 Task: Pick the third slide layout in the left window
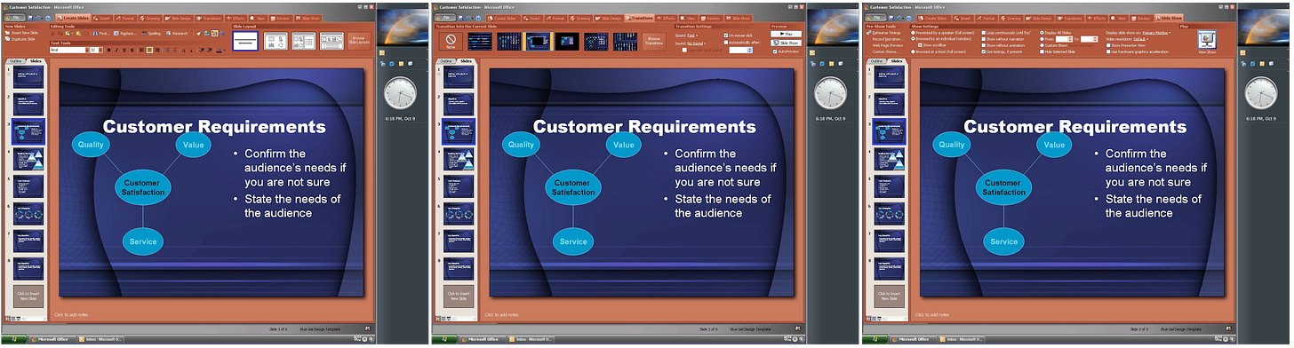click(304, 41)
